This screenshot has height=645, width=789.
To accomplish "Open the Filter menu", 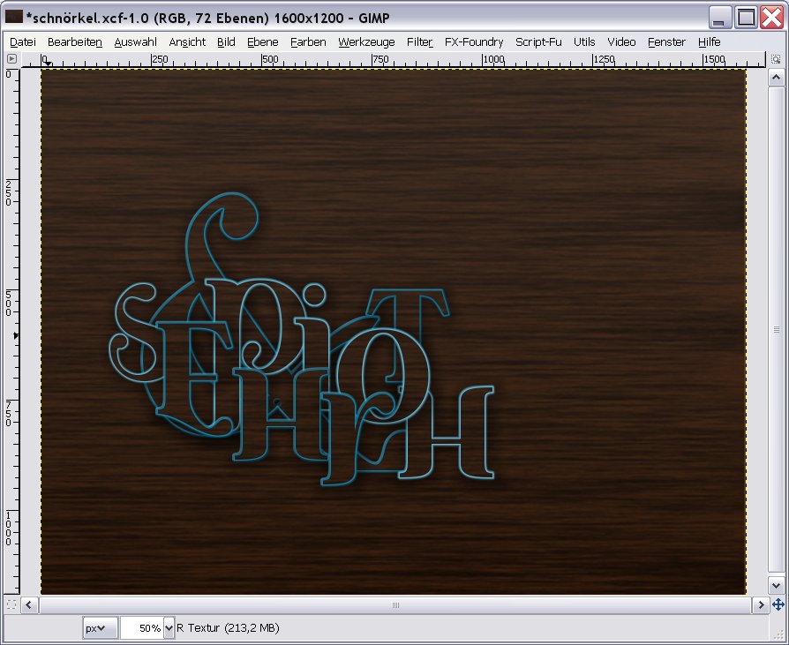I will 420,42.
